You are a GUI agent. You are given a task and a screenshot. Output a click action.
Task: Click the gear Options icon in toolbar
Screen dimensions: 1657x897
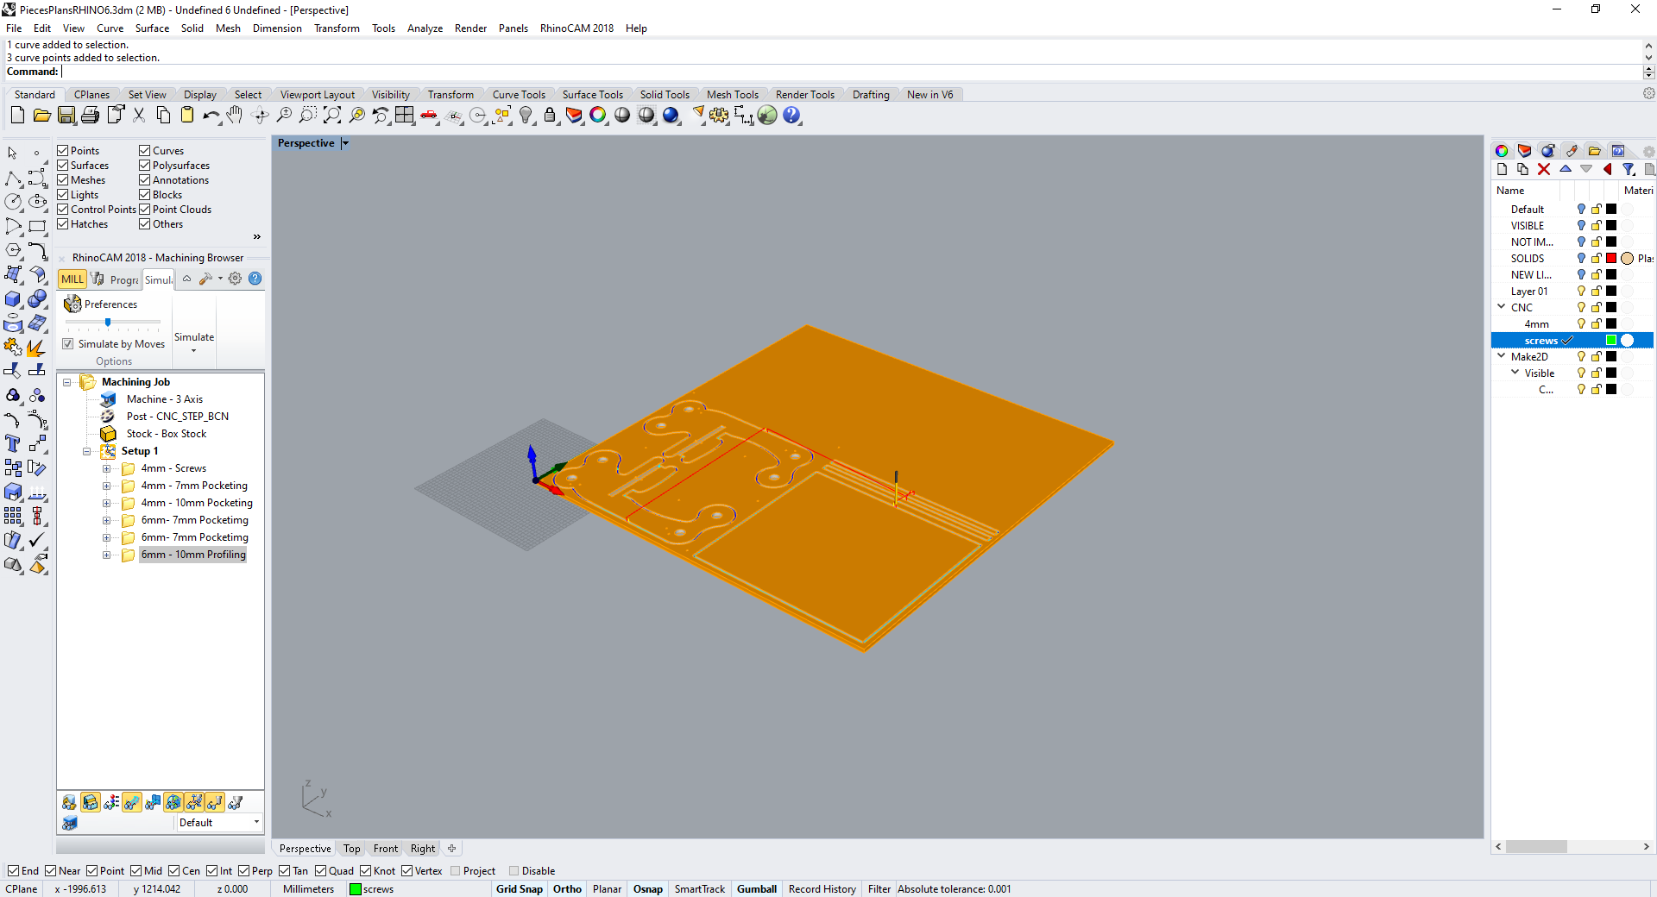719,115
